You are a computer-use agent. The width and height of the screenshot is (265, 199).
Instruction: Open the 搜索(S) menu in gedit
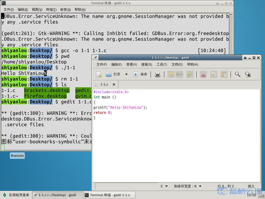(146, 65)
